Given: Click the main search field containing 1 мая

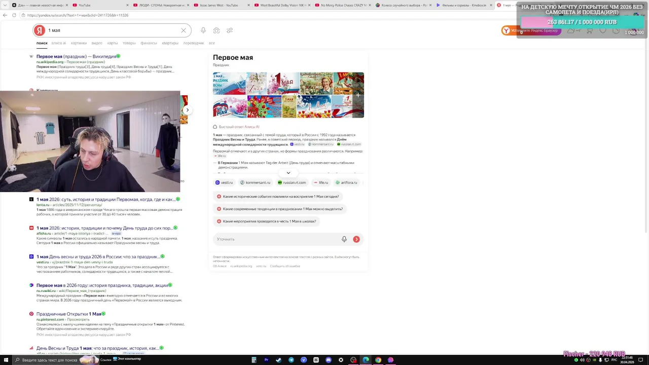Looking at the screenshot, I should click(x=112, y=30).
